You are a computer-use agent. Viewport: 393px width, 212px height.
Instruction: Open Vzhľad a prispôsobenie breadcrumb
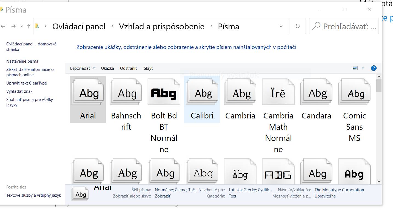tap(162, 27)
